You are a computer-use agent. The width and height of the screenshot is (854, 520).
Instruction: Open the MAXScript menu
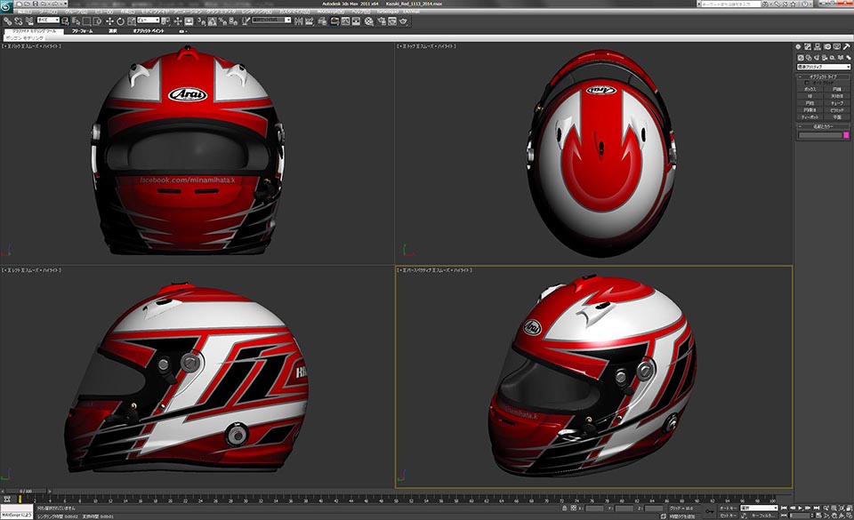(331, 12)
